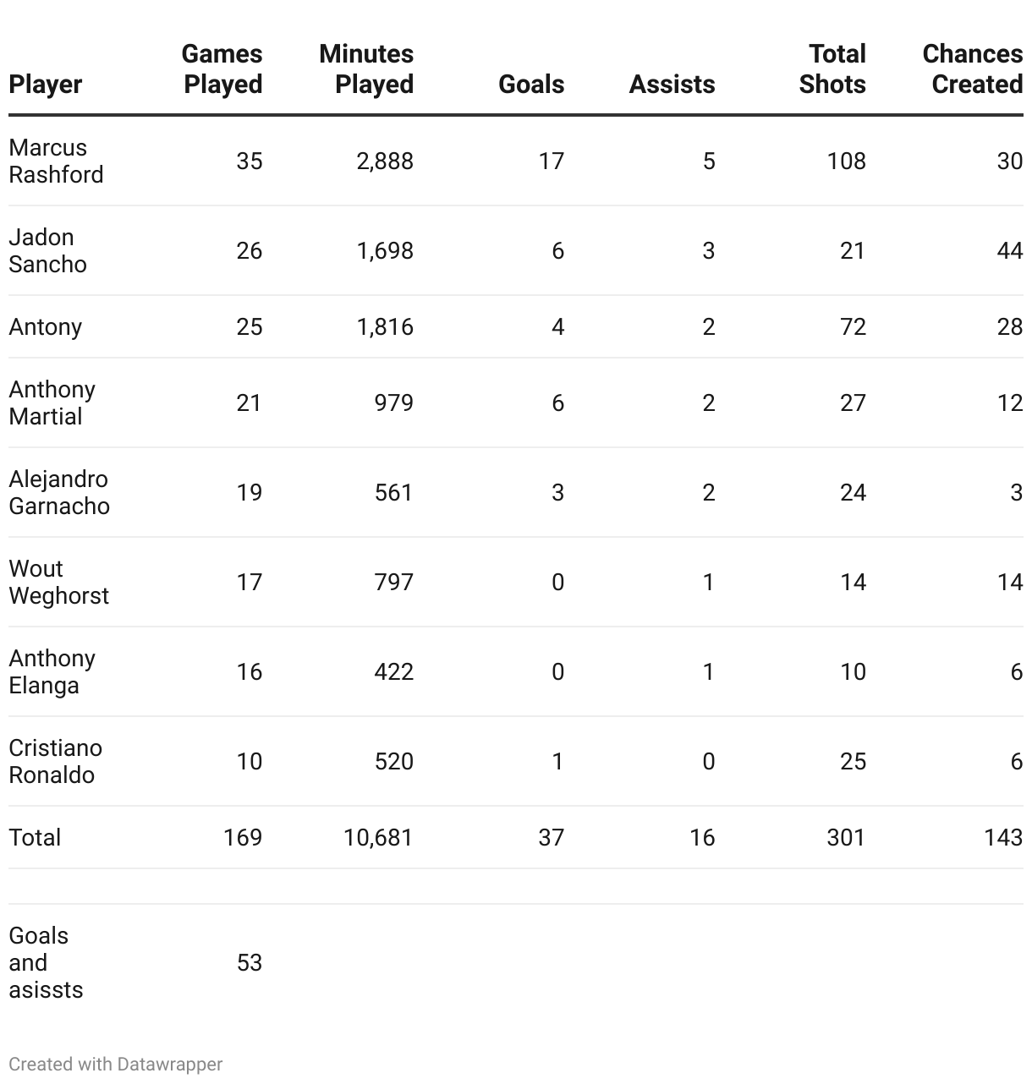
Task: Select the Wout Weghorst row label
Action: [x=59, y=582]
